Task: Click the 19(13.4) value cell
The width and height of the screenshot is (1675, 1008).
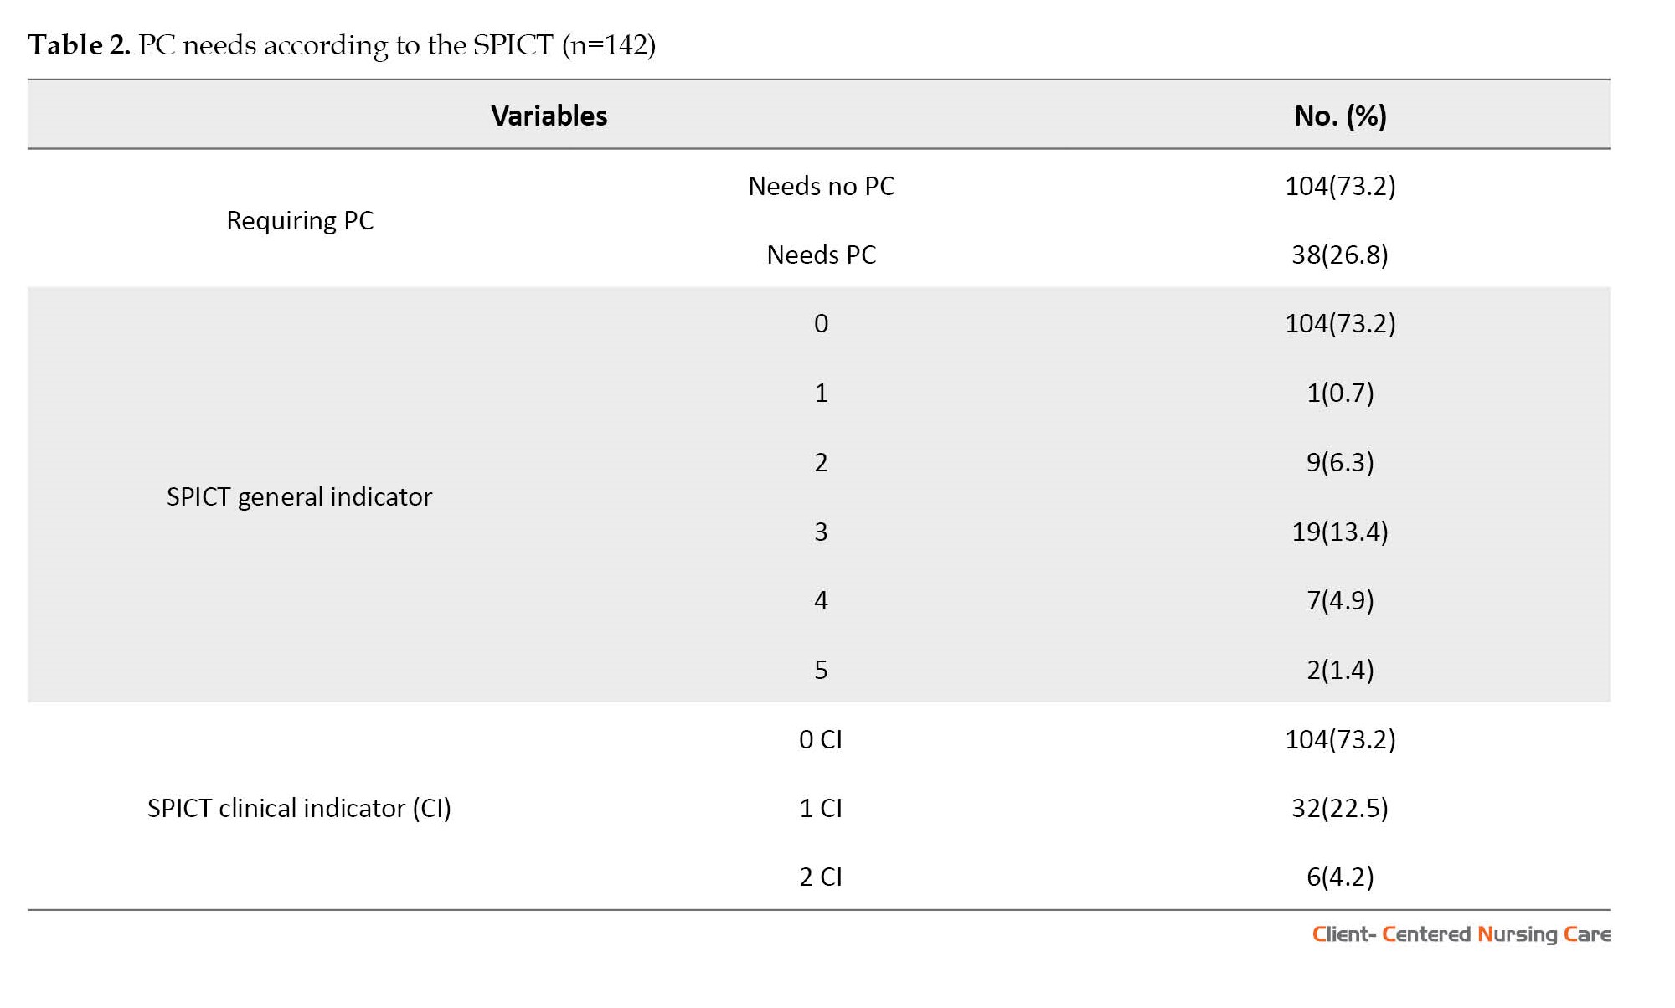Action: pyautogui.click(x=1340, y=532)
